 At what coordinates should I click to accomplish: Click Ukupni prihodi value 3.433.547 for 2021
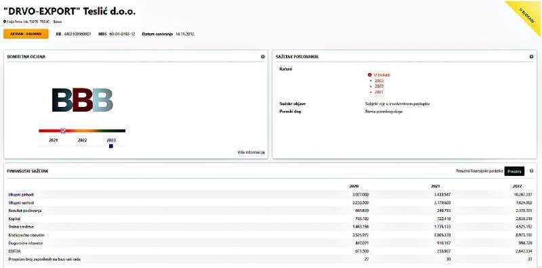pos(442,194)
